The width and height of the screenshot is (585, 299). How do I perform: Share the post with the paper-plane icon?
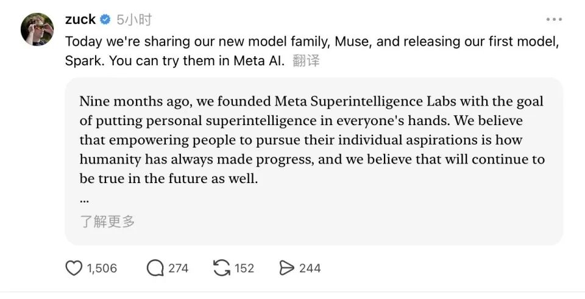click(x=286, y=268)
